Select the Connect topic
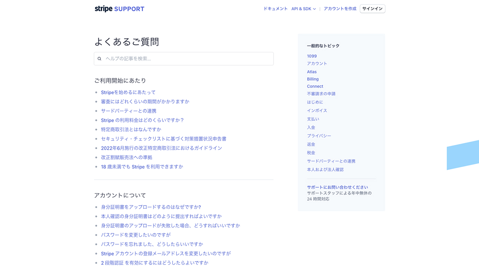The width and height of the screenshot is (479, 269). coord(315,86)
